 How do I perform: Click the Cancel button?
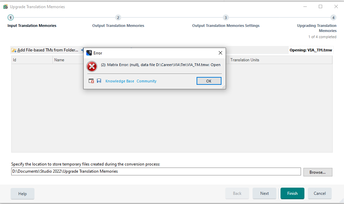coord(320,193)
